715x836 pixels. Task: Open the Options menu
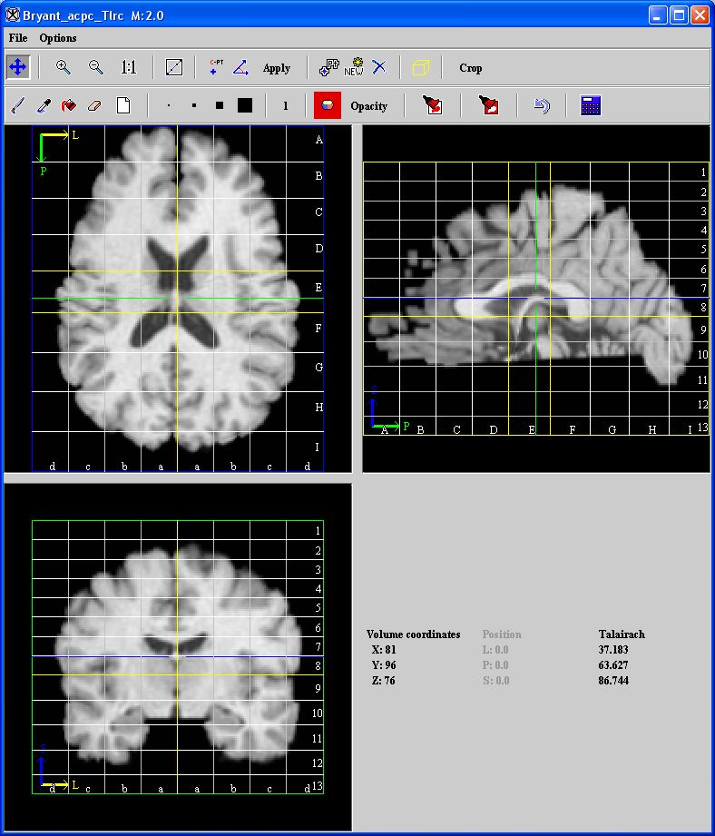pyautogui.click(x=58, y=38)
